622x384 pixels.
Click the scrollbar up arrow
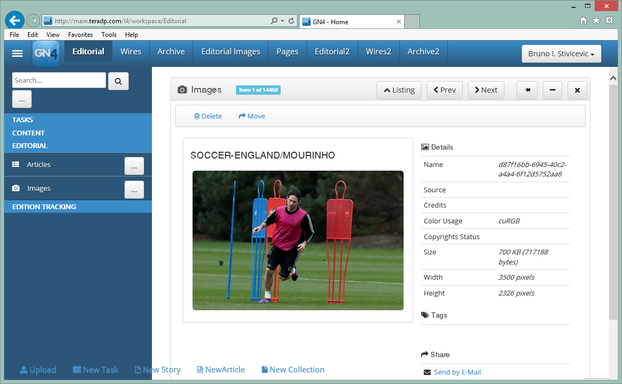pos(613,78)
